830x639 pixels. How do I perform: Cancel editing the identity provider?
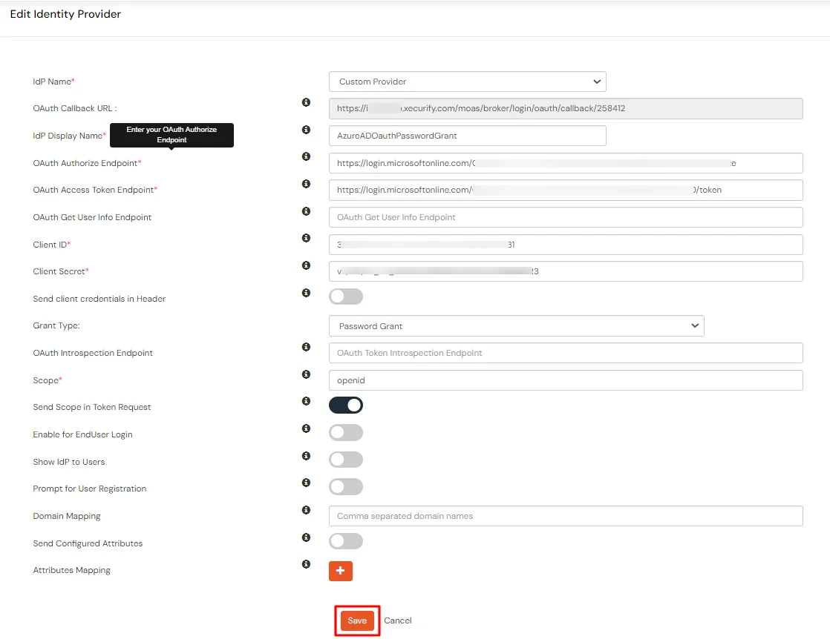(x=397, y=620)
